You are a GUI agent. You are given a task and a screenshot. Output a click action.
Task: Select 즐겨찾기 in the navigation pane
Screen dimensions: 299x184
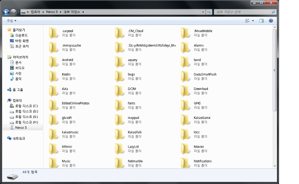19,30
